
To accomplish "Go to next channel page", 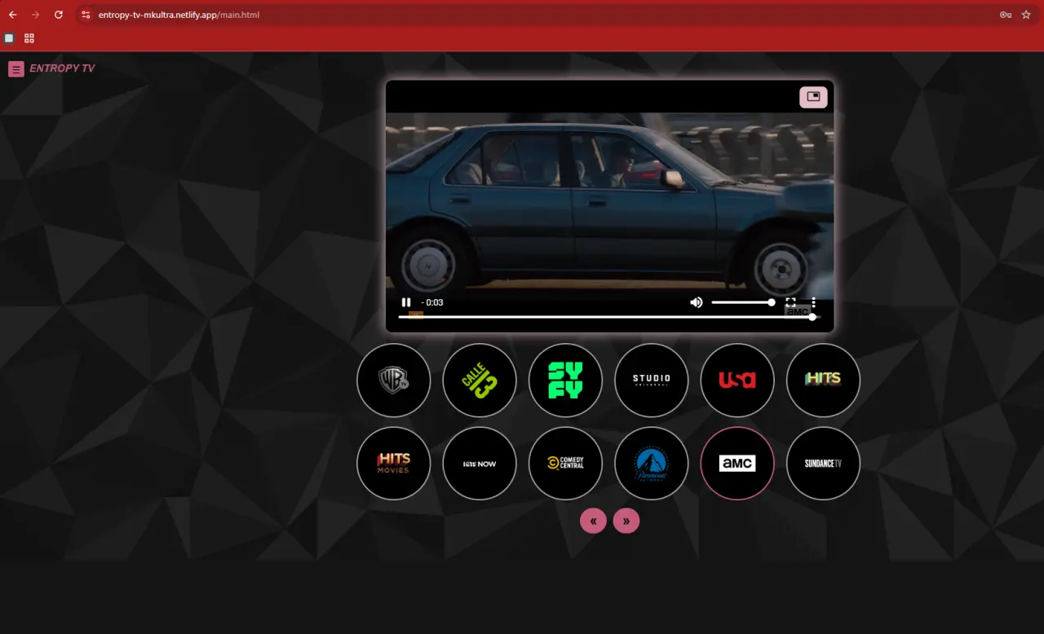I will click(x=626, y=521).
